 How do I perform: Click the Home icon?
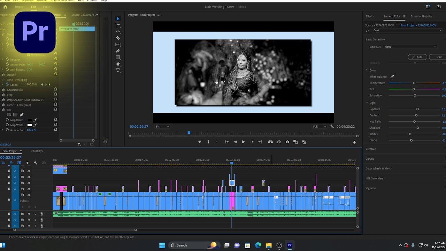pyautogui.click(x=5, y=7)
